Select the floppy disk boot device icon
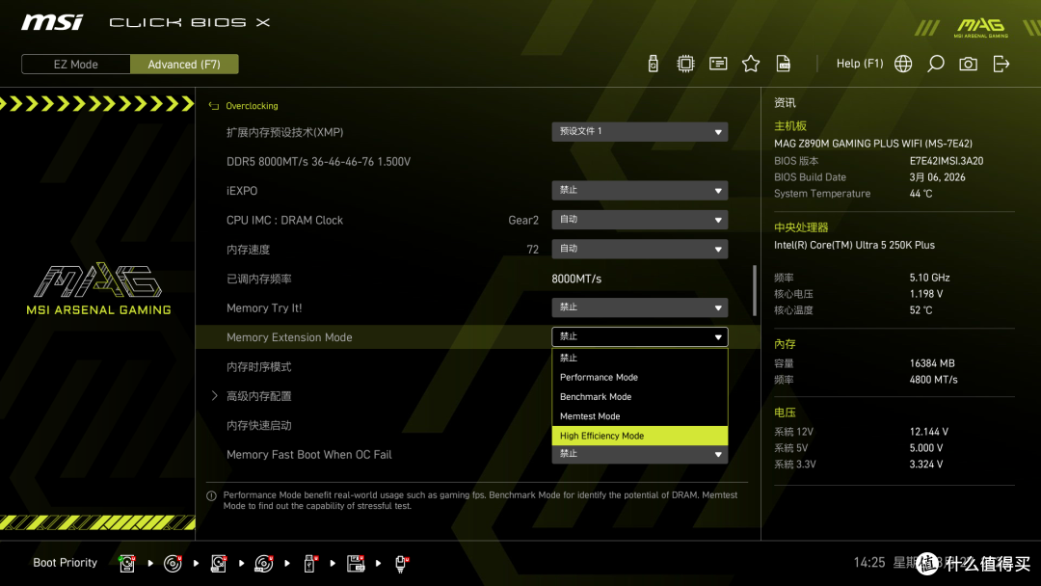The image size is (1041, 586). [356, 564]
